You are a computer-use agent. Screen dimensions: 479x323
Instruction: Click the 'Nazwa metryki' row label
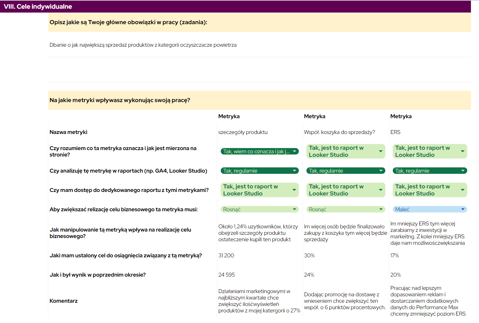tap(68, 132)
